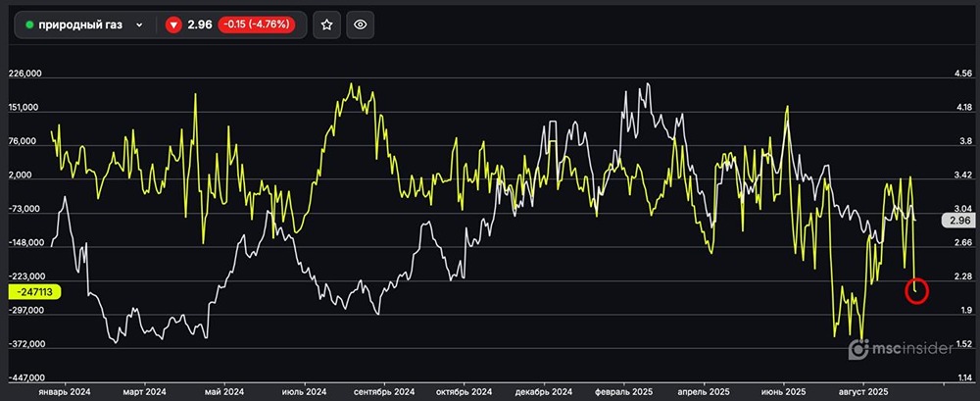Select the август 2025 date label
Screen dimensions: 980x401
click(862, 391)
